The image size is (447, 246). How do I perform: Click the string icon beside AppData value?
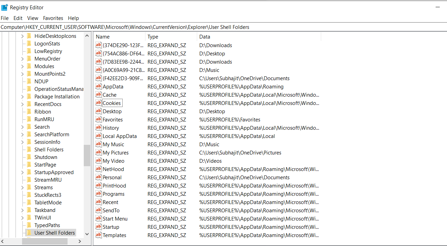tap(99, 87)
